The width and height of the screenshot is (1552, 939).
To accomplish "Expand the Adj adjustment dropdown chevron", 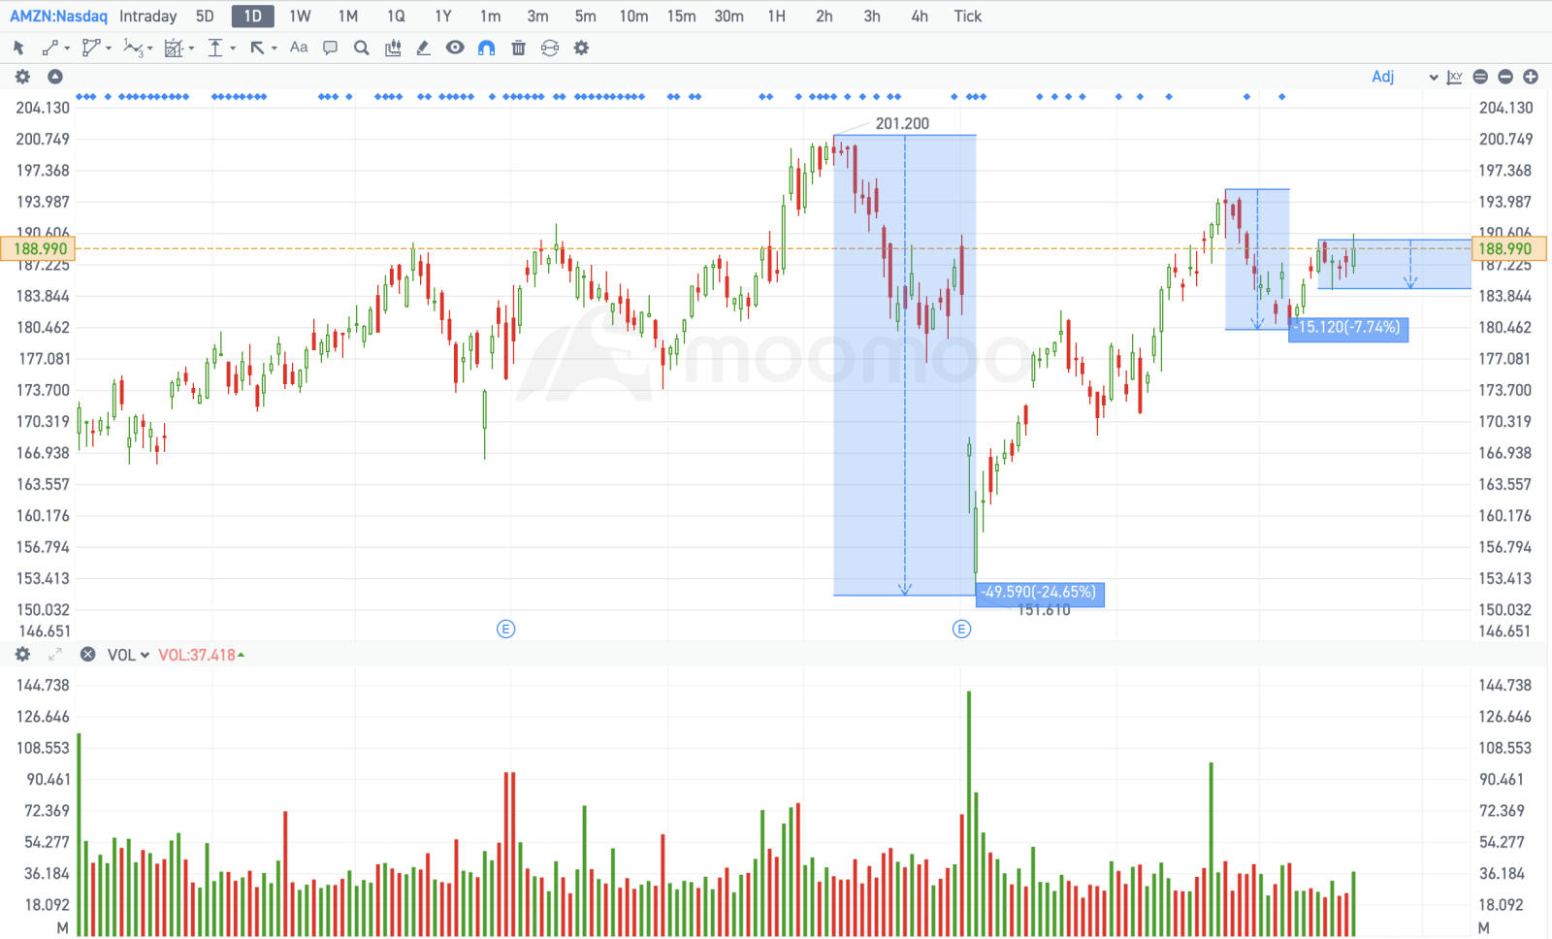I will [x=1434, y=78].
